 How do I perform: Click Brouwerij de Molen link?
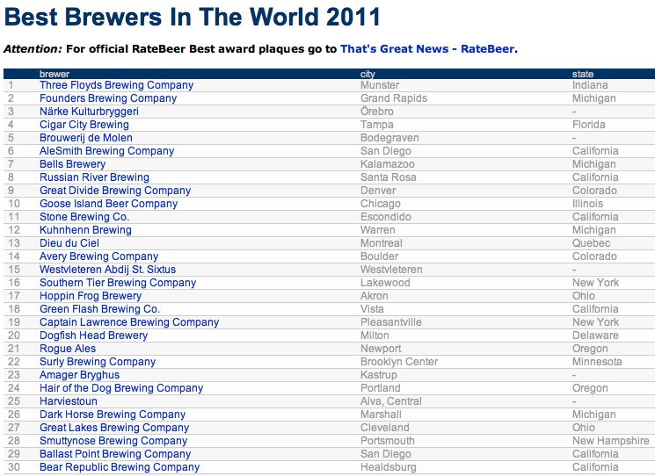86,138
